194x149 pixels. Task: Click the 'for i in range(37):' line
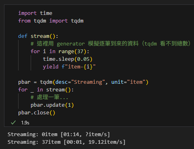(x=60, y=52)
